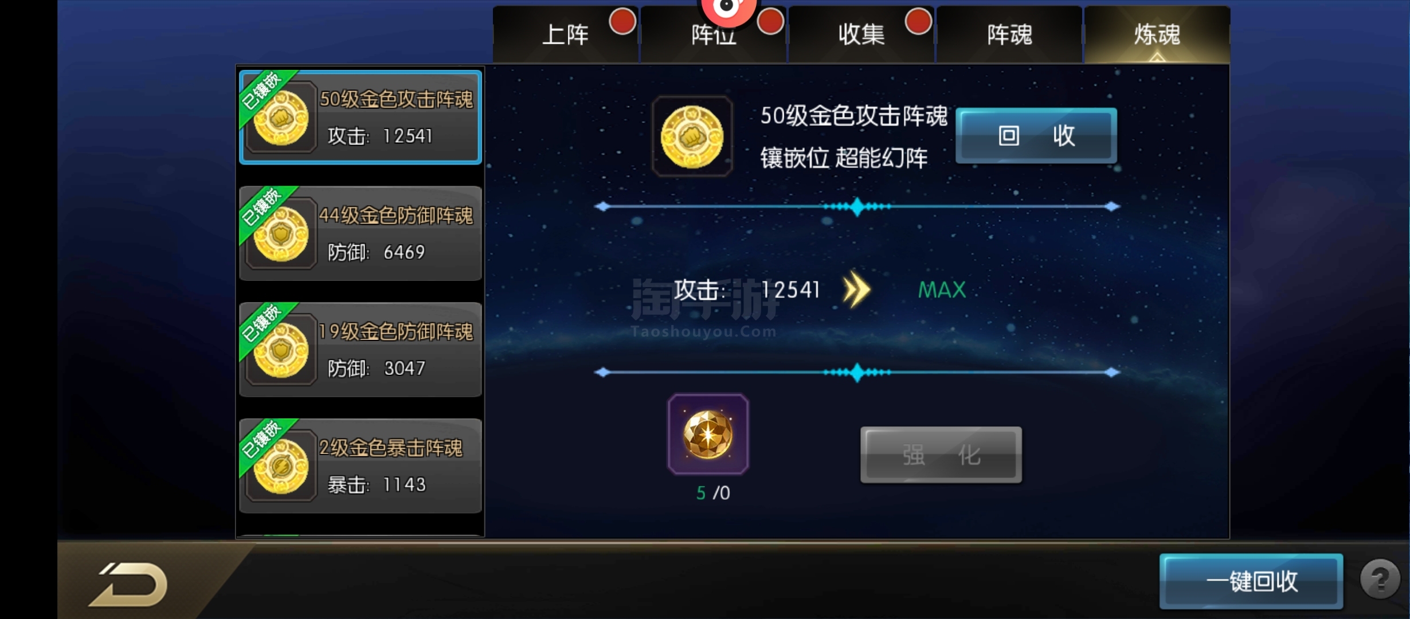Select the amber gem material icon

pyautogui.click(x=708, y=434)
